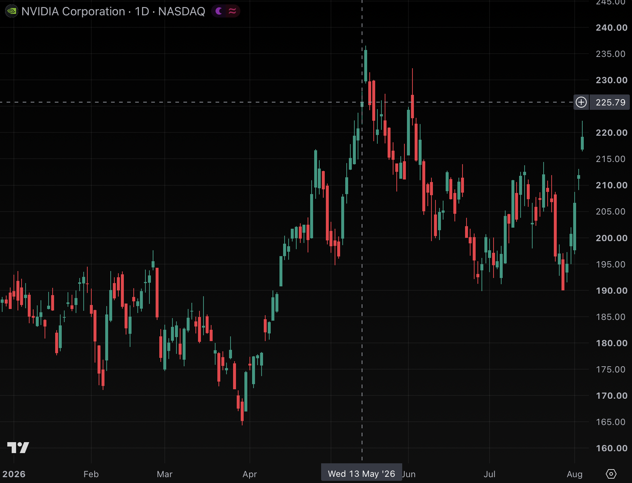Click the 205.00 price axis label

tap(610, 212)
